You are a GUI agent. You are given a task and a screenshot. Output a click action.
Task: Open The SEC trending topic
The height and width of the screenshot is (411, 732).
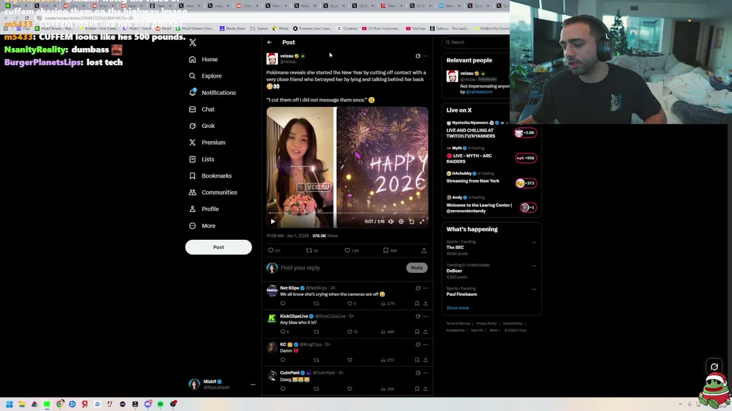(455, 247)
